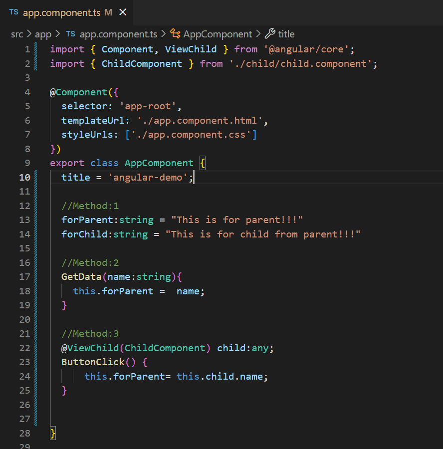443x449 pixels.
Task: Click the './app.component.css' style path
Action: click(x=191, y=135)
